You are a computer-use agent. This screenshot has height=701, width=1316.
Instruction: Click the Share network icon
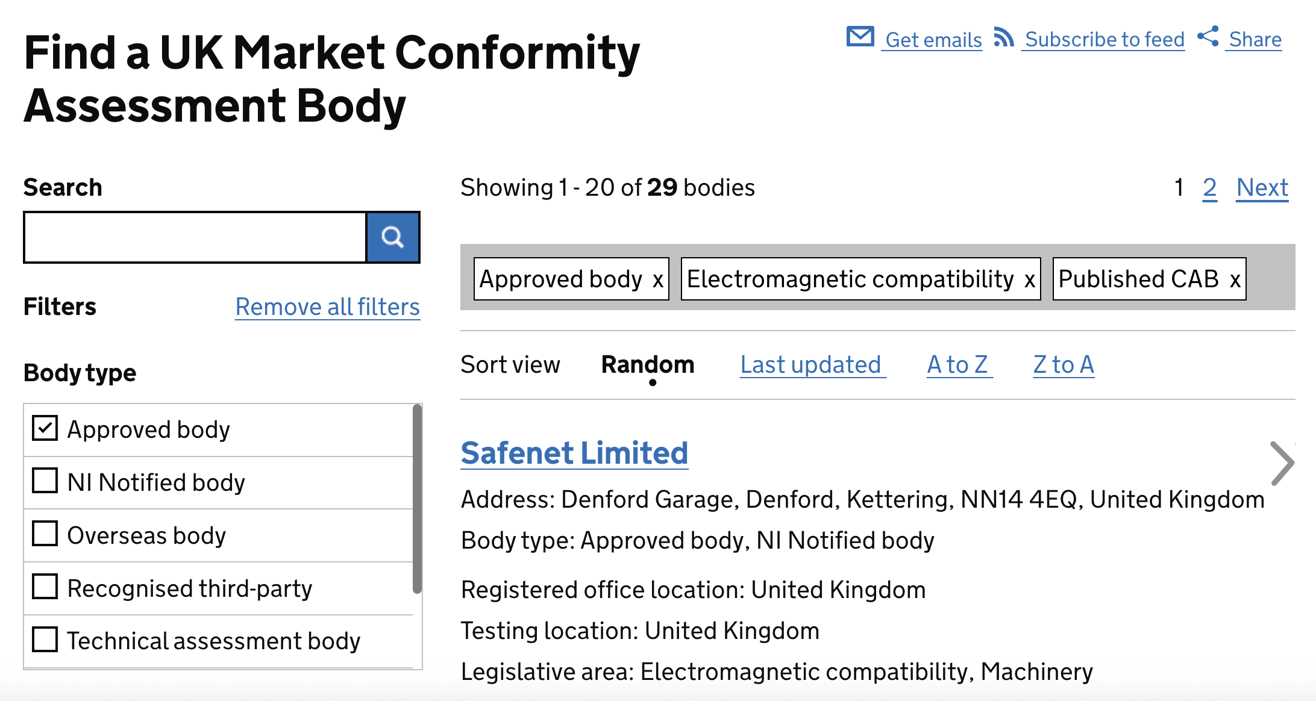(x=1208, y=36)
